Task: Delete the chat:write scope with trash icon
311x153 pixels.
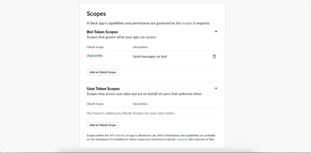Action: [x=214, y=56]
